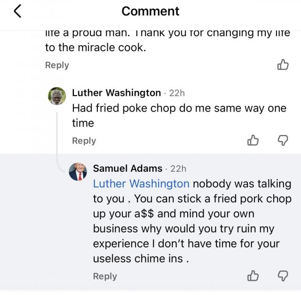The width and height of the screenshot is (301, 295).
Task: Open Samuel Adams' profile picture
Action: (x=78, y=172)
